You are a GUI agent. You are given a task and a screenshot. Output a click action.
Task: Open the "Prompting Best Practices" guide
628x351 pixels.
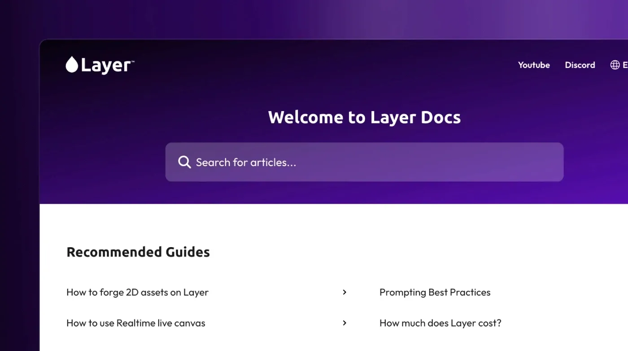tap(435, 292)
